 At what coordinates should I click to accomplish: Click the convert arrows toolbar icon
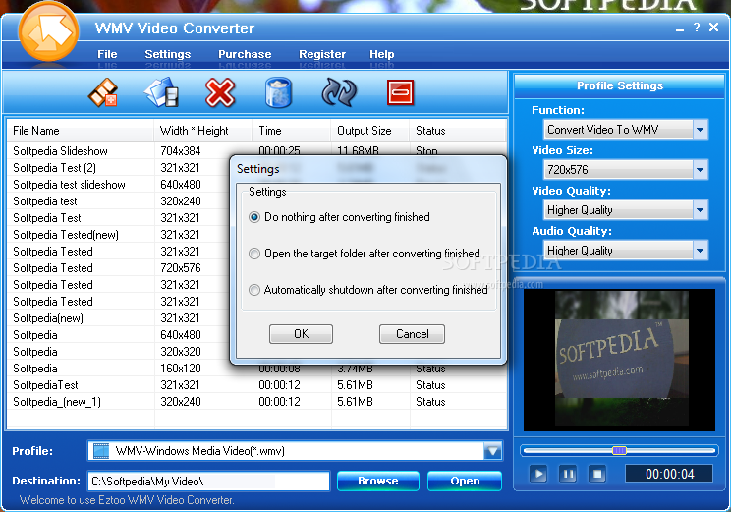339,92
